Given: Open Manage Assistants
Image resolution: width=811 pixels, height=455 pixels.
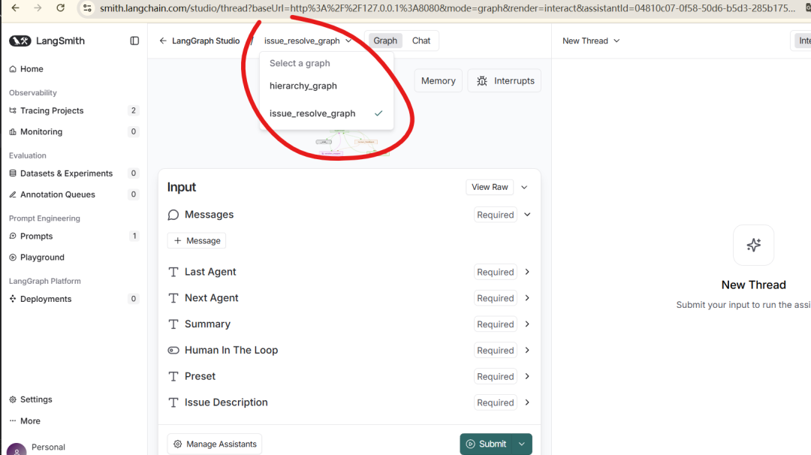Looking at the screenshot, I should 215,444.
